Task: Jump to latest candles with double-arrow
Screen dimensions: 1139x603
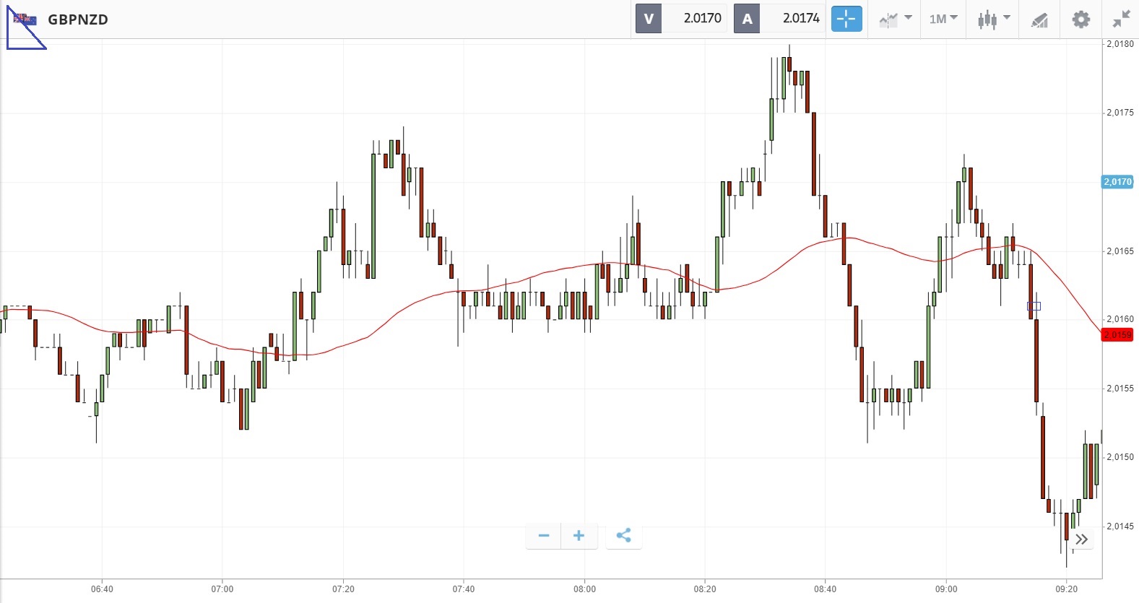Action: point(1081,539)
